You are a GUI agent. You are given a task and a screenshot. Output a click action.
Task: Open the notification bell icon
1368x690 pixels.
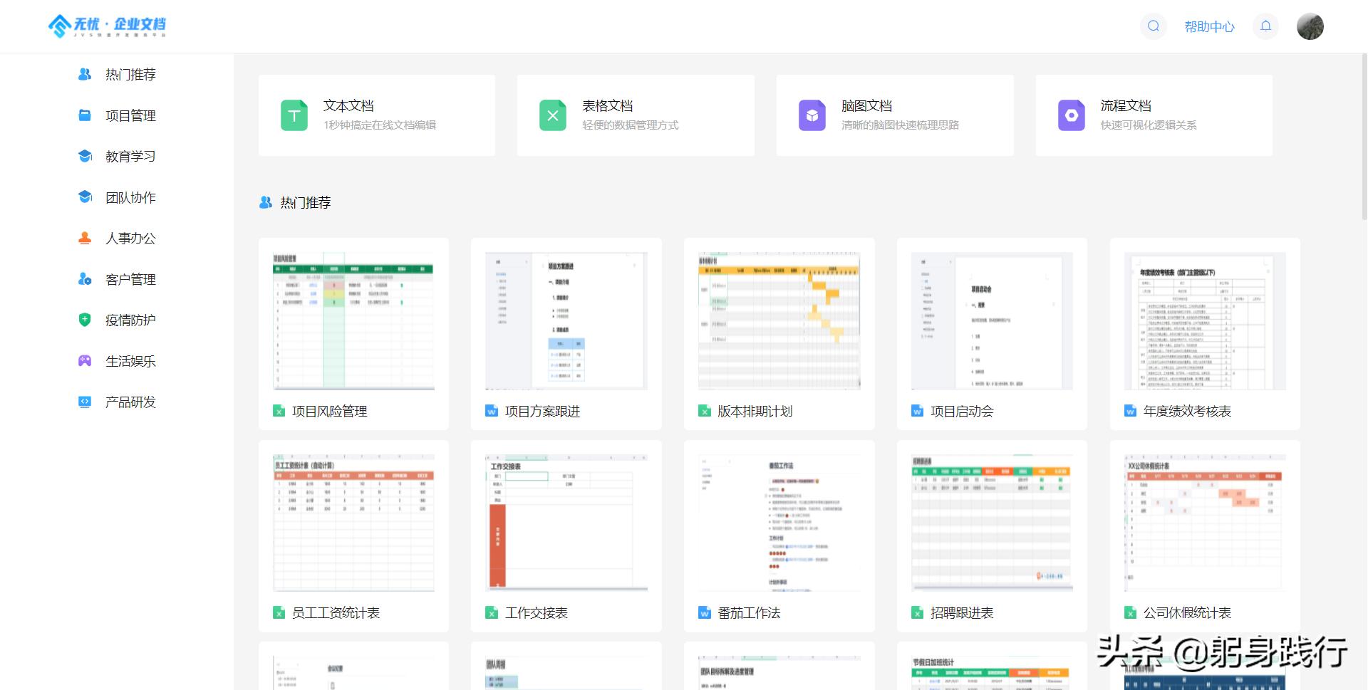tap(1265, 26)
